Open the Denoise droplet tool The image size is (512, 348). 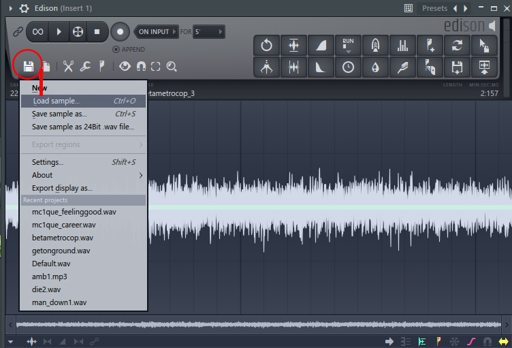[x=376, y=67]
